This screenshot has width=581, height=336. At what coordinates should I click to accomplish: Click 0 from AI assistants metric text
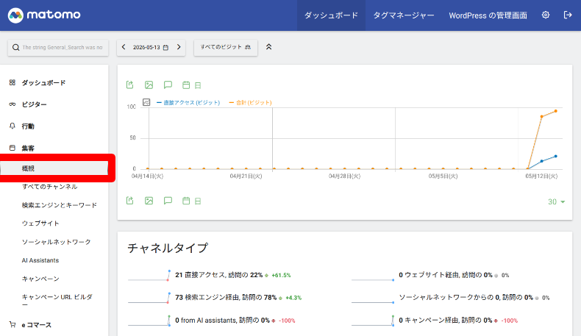coord(222,320)
